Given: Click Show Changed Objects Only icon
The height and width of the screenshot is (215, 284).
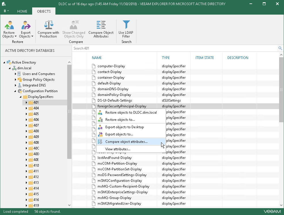Looking at the screenshot, I should pyautogui.click(x=74, y=25).
